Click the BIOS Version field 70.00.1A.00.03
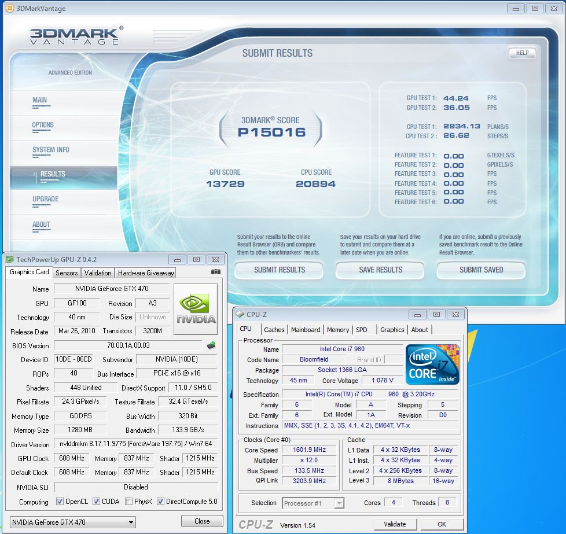This screenshot has height=534, width=566. (x=128, y=345)
